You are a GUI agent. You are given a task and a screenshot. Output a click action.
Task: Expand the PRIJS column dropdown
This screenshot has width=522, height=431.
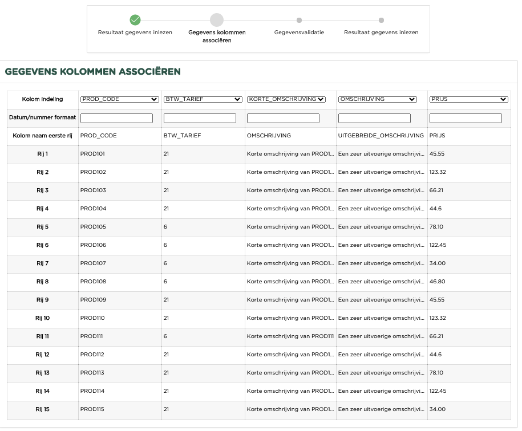[x=468, y=99]
